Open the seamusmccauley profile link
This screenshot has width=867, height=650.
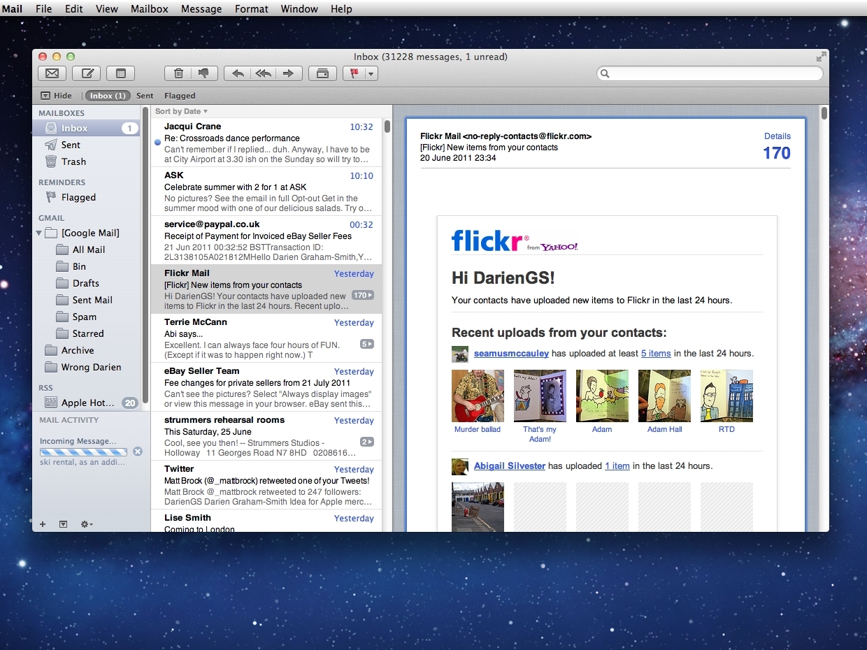point(511,354)
